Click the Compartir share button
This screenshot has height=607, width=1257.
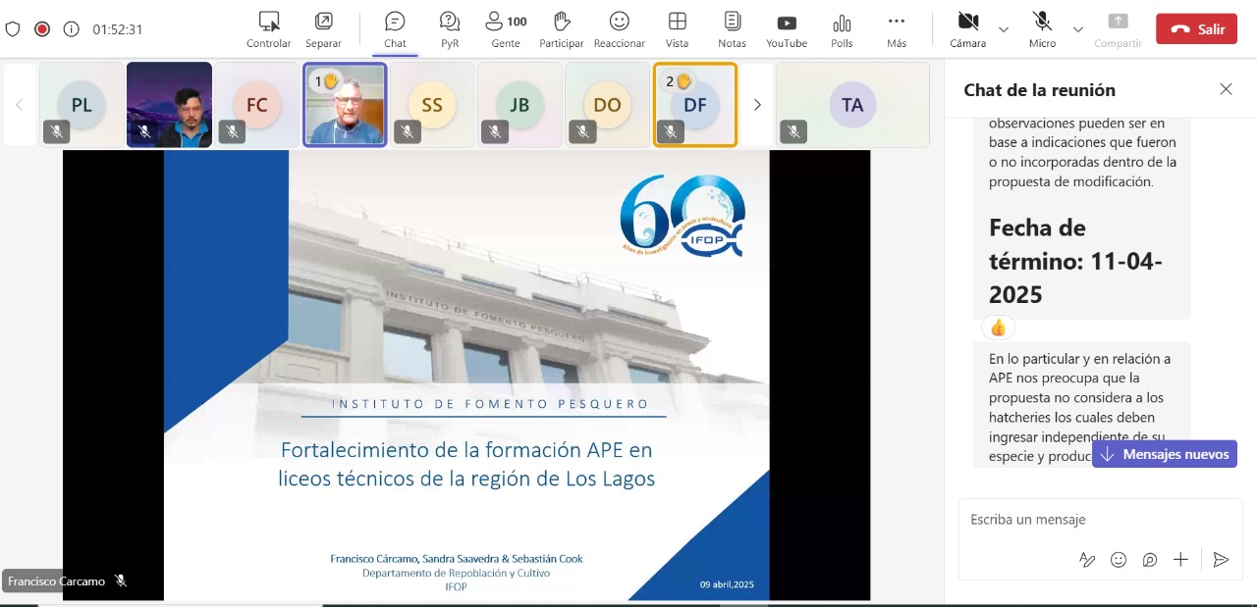1118,29
